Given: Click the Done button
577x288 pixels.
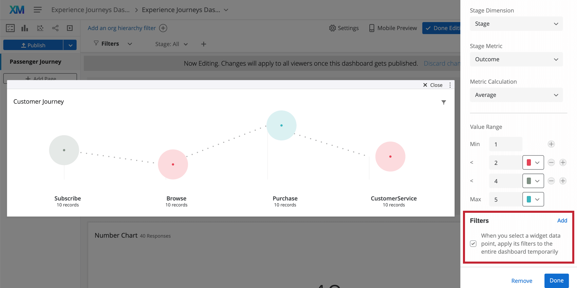Looking at the screenshot, I should pos(556,281).
